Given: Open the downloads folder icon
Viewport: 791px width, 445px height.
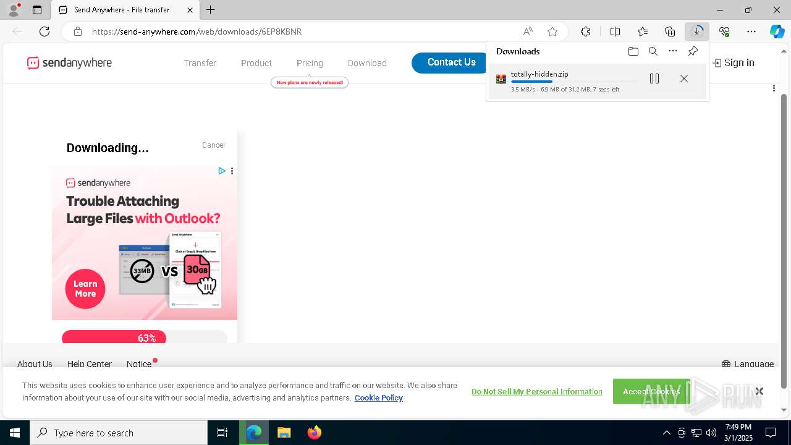Looking at the screenshot, I should tap(633, 51).
